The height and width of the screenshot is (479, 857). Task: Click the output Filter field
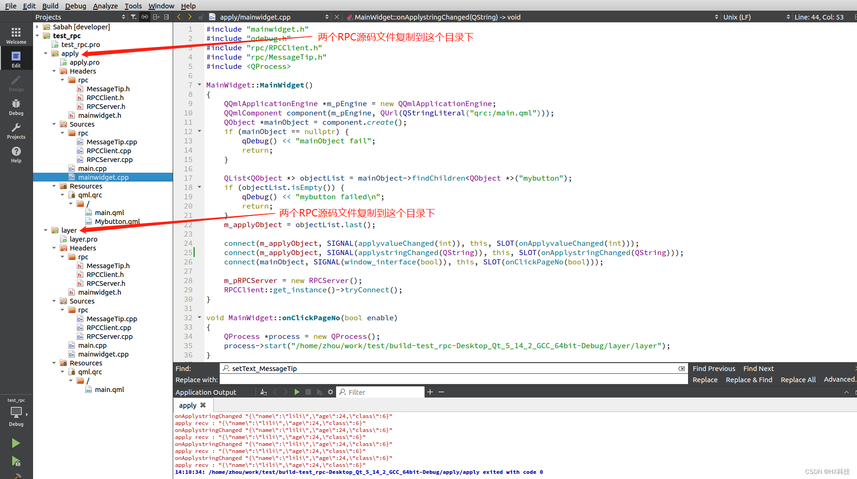tap(381, 392)
